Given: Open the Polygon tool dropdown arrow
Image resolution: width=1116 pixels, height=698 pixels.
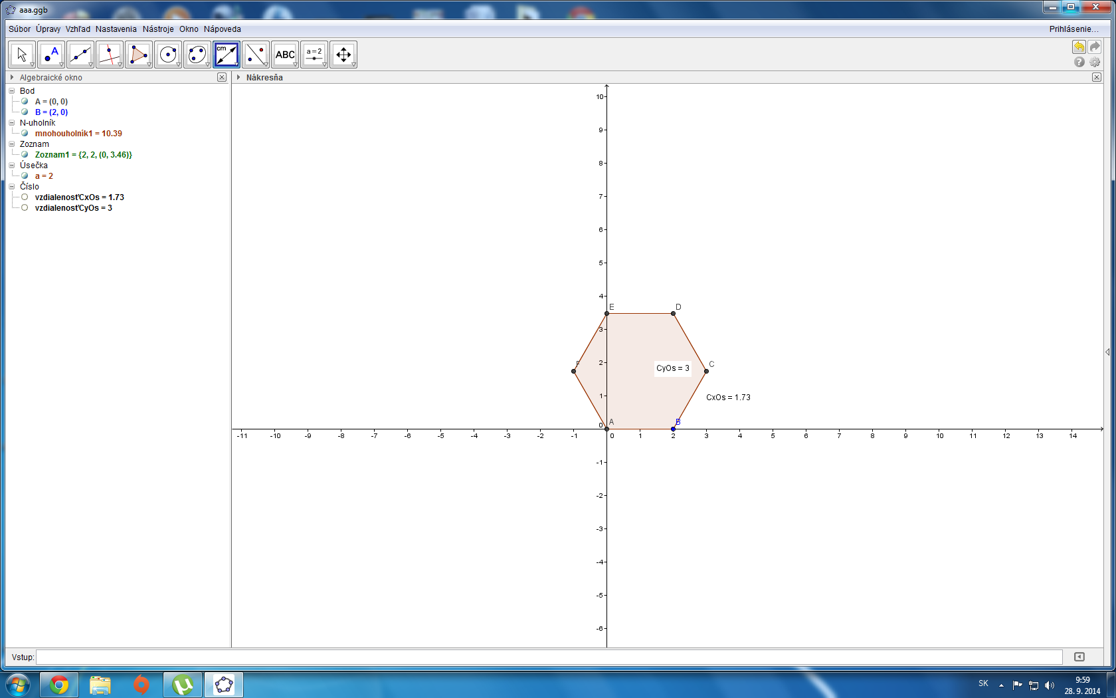Looking at the screenshot, I should 149,64.
